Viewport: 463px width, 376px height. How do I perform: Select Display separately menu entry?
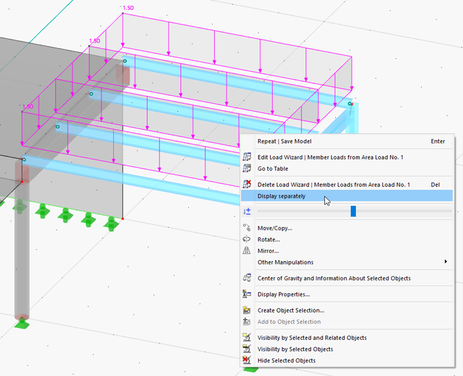coord(347,196)
